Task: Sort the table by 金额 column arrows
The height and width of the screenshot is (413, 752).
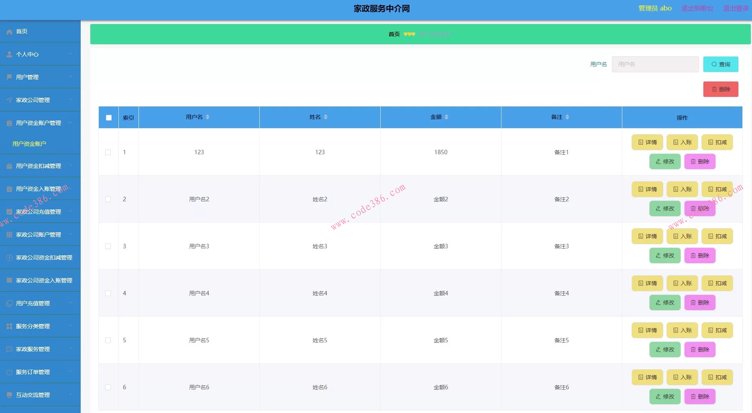Action: (446, 117)
